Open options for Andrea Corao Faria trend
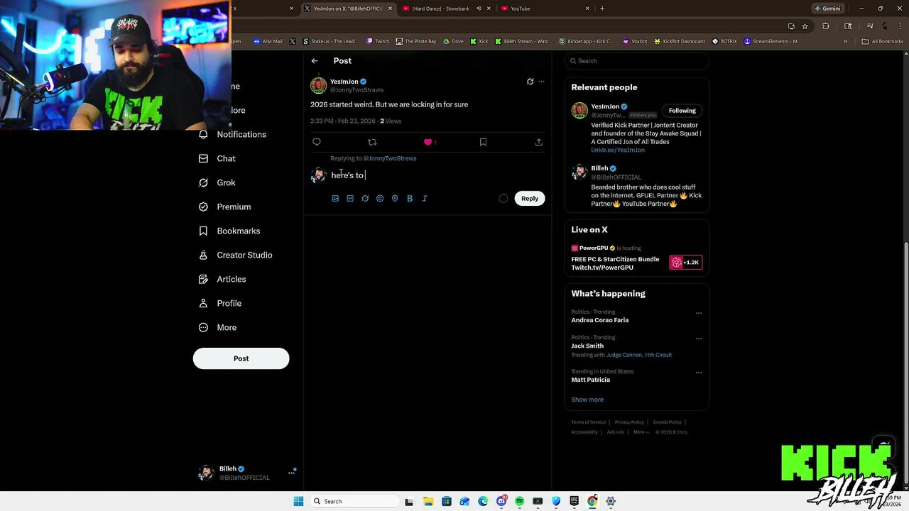 click(699, 313)
